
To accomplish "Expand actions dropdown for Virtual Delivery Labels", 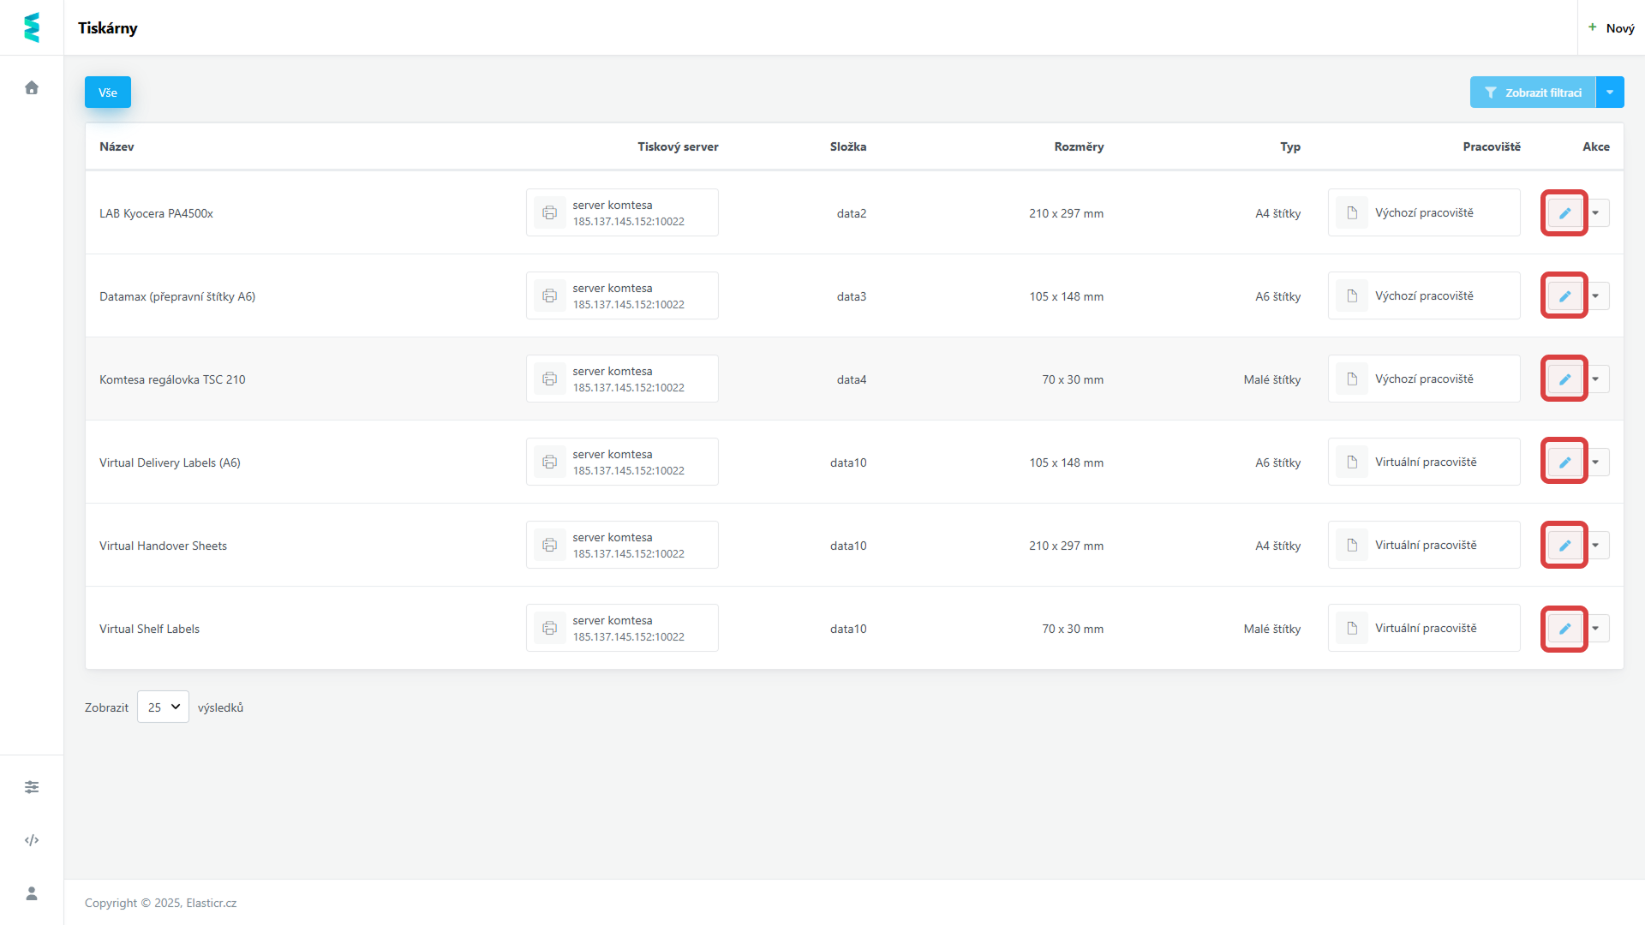I will (1596, 462).
